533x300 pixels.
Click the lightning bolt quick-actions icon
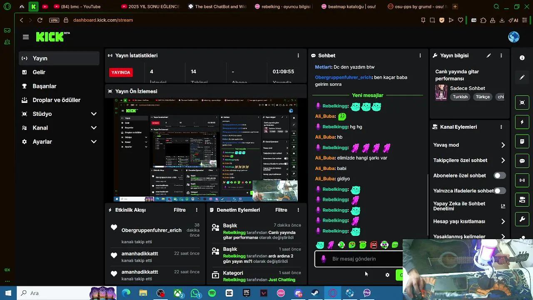pyautogui.click(x=522, y=122)
